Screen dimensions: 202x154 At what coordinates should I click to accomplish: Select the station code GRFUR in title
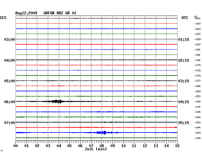point(49,13)
